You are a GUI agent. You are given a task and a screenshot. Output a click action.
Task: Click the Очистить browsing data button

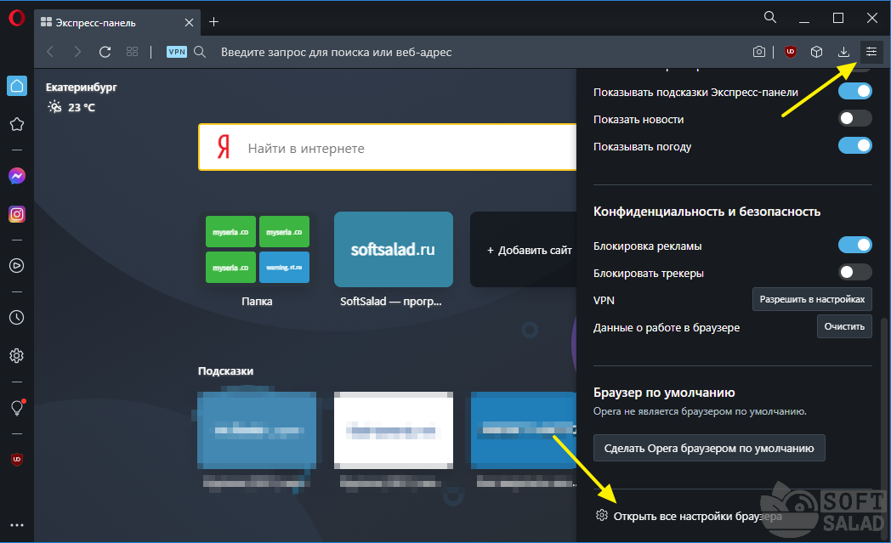click(844, 326)
